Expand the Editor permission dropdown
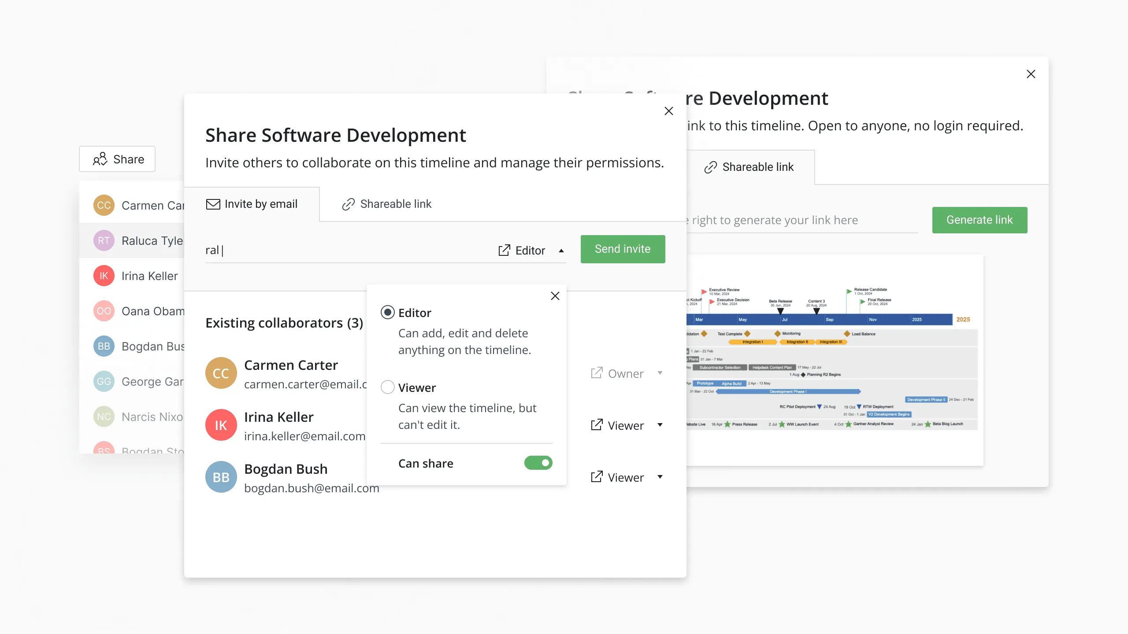The width and height of the screenshot is (1128, 634). [530, 249]
